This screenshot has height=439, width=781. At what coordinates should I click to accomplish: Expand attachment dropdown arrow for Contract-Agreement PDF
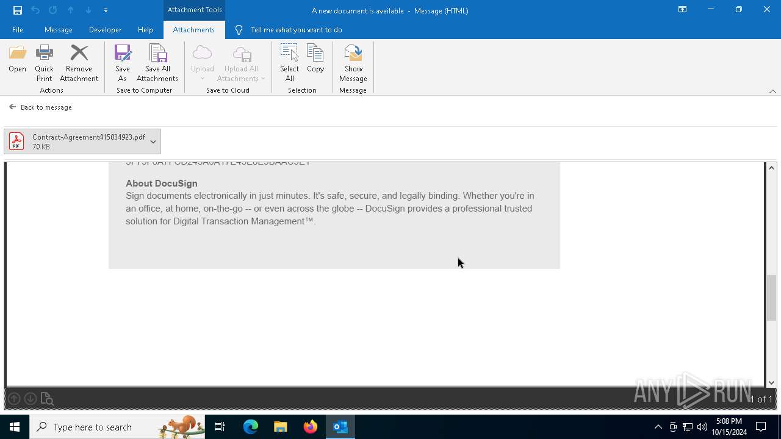(x=153, y=141)
